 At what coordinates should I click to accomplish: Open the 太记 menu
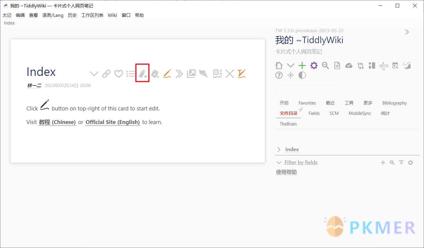7,15
